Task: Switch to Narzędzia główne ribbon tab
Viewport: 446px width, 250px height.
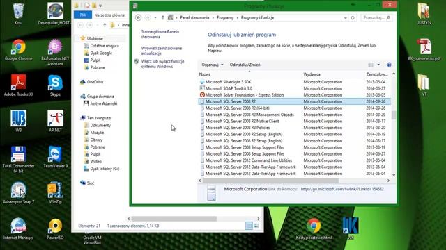Action: click(x=109, y=15)
